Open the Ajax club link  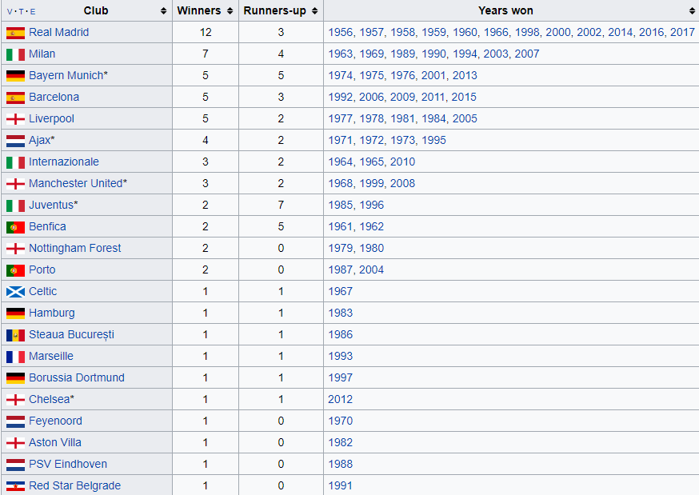pos(40,141)
